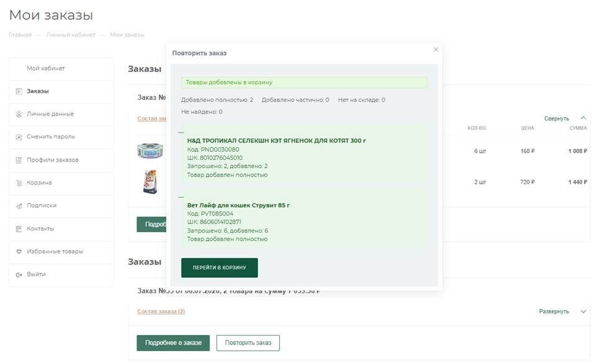Collapse the order with Свернуть chevron
This screenshot has height=364, width=604.
click(x=583, y=118)
